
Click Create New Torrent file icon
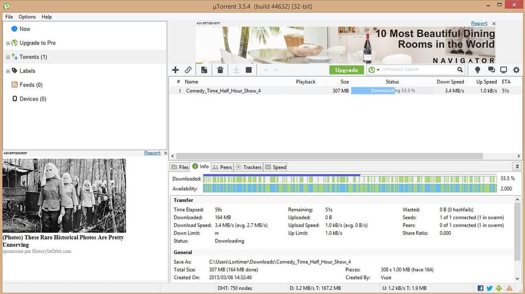(204, 70)
